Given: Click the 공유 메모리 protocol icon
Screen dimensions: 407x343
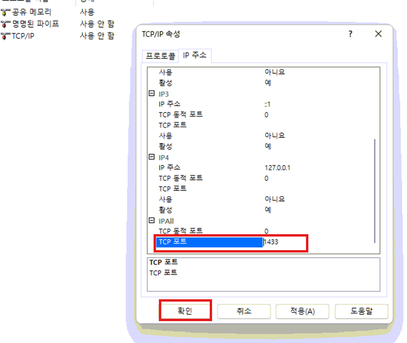Looking at the screenshot, I should [5, 12].
